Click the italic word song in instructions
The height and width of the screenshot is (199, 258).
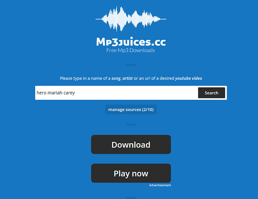pyautogui.click(x=116, y=78)
